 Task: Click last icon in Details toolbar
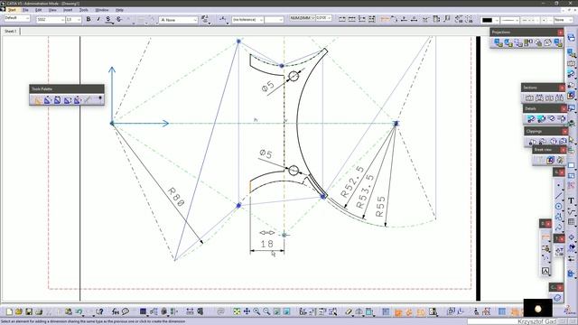tap(562, 118)
